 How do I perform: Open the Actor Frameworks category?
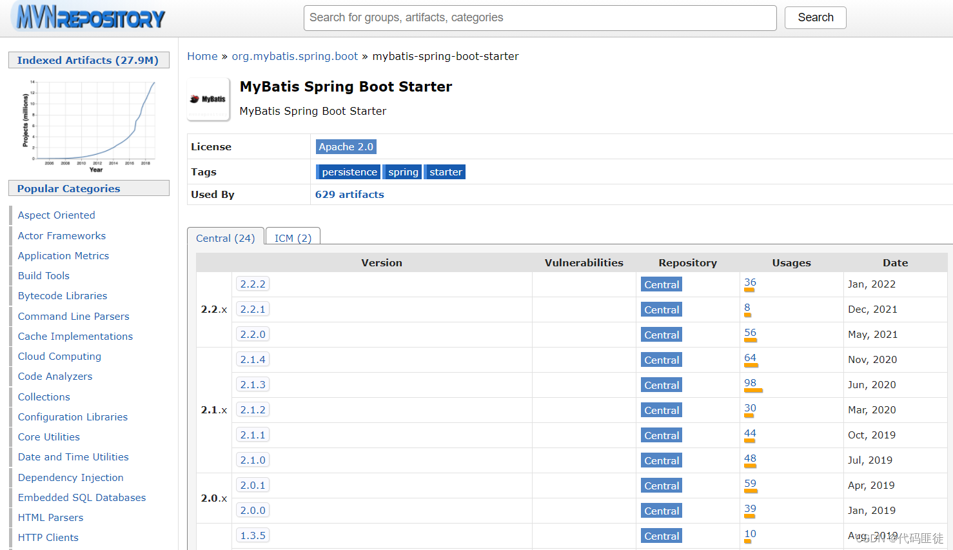(x=62, y=236)
